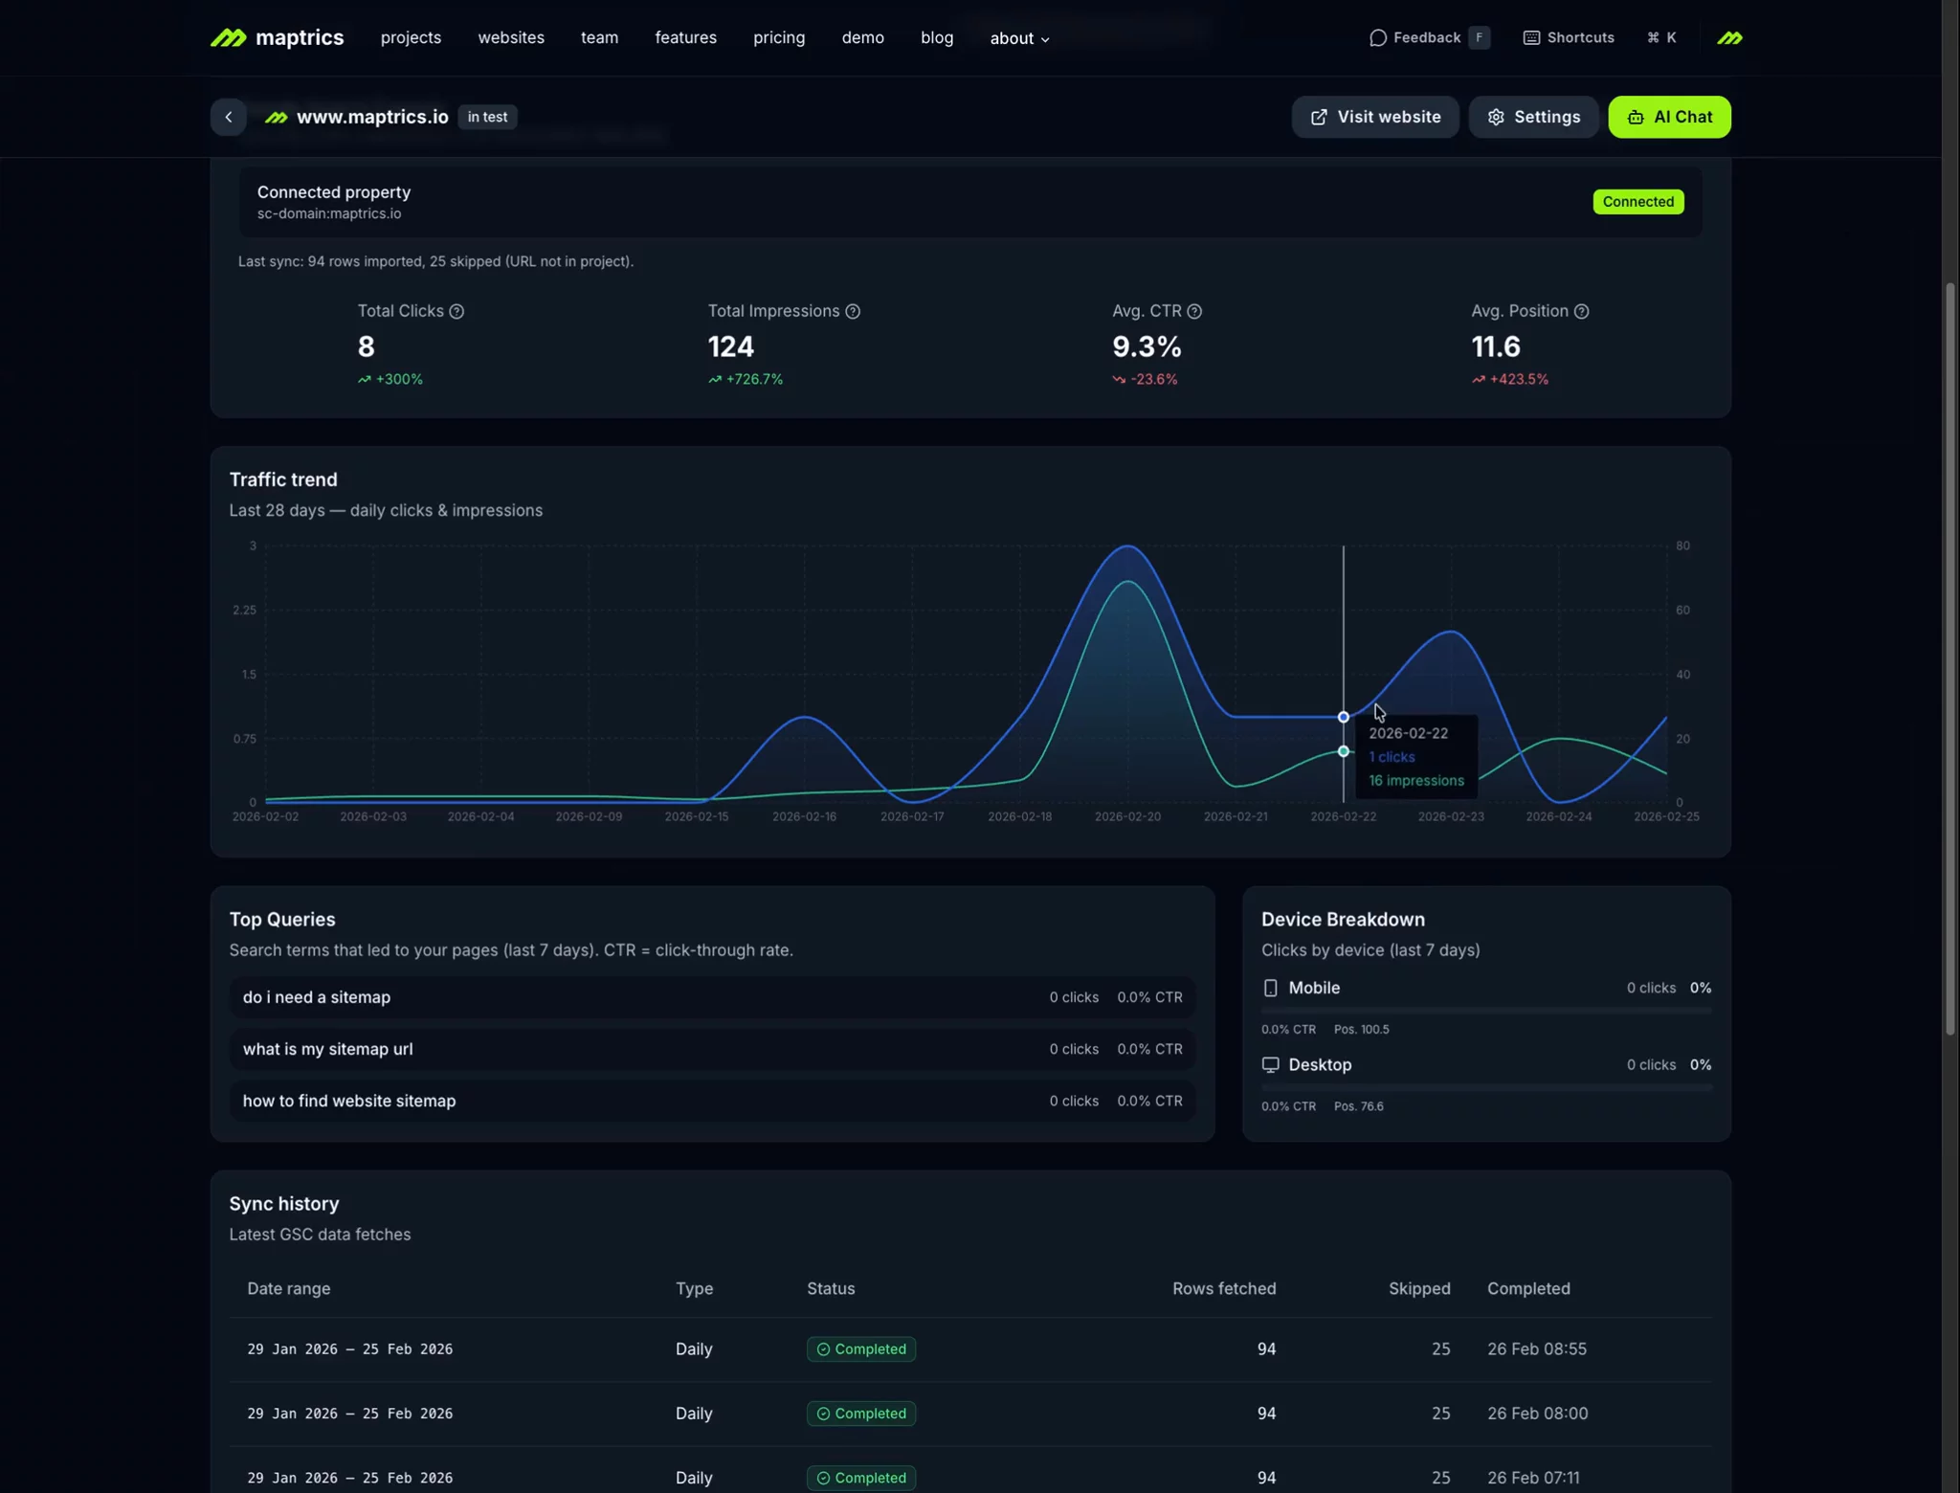This screenshot has width=1960, height=1493.
Task: Click the Completed status for 26 Feb 08:55
Action: (x=861, y=1348)
